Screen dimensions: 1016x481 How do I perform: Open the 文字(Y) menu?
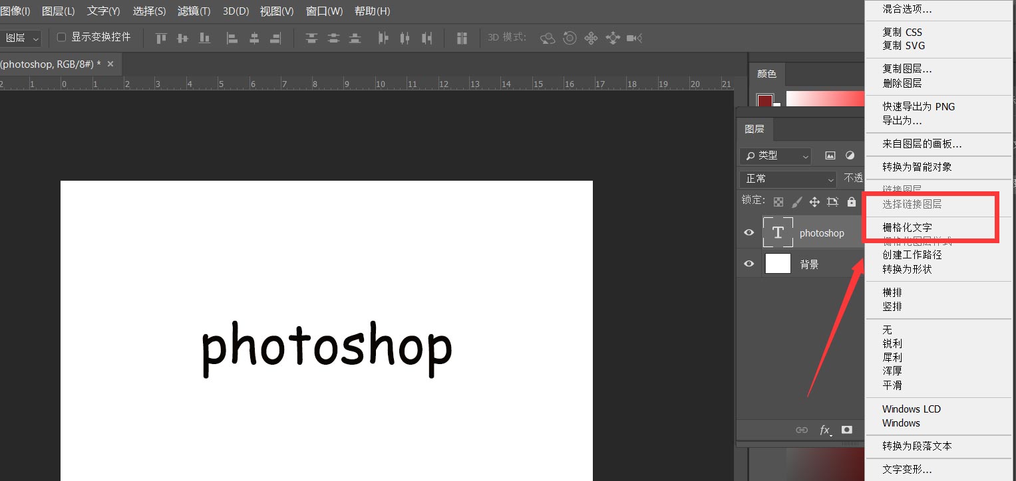coord(103,11)
